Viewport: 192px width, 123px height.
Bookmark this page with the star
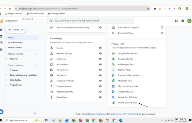148,9
